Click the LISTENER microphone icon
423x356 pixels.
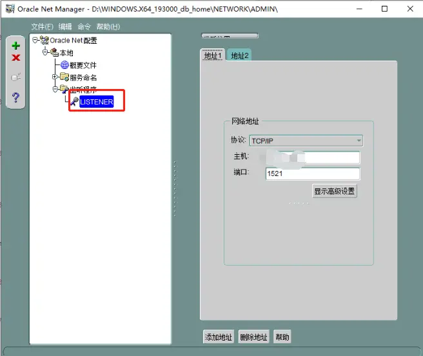coord(74,101)
